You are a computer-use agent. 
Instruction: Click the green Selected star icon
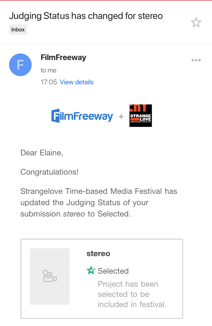(91, 271)
